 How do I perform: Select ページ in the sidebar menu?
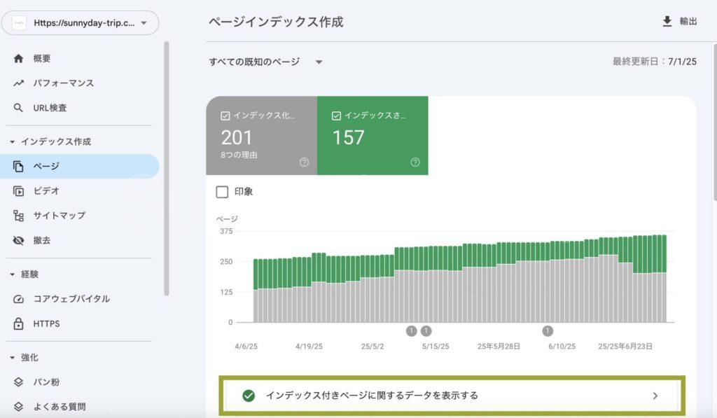(46, 167)
